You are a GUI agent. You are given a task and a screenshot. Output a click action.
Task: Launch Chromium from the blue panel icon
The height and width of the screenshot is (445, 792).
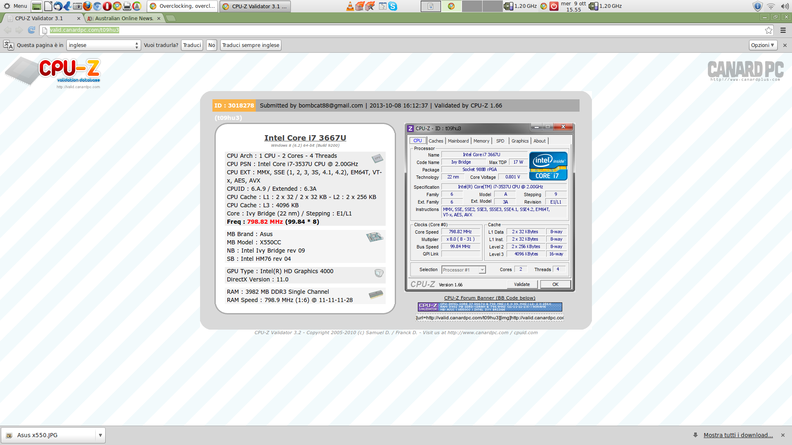coord(97,6)
